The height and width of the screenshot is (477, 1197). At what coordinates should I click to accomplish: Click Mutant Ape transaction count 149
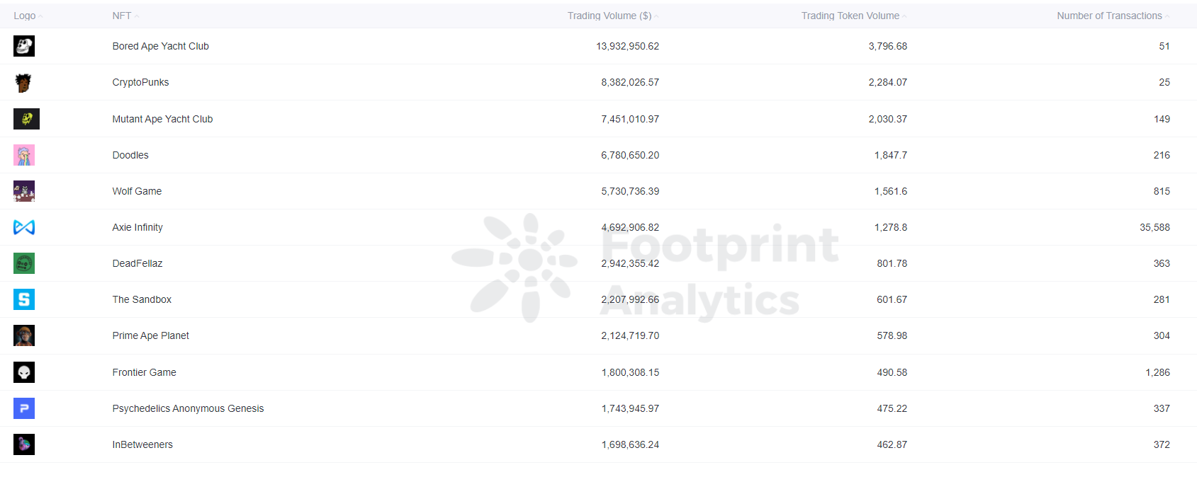click(x=1162, y=119)
